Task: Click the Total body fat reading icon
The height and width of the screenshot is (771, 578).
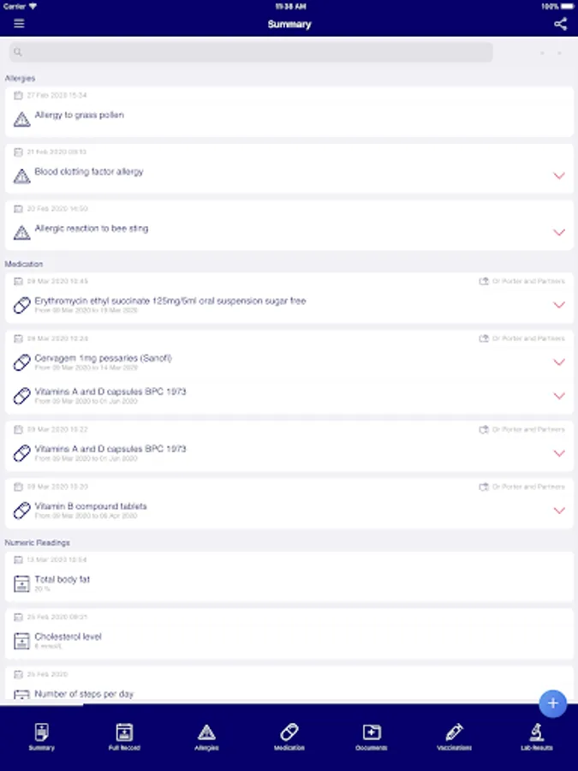Action: [x=22, y=583]
